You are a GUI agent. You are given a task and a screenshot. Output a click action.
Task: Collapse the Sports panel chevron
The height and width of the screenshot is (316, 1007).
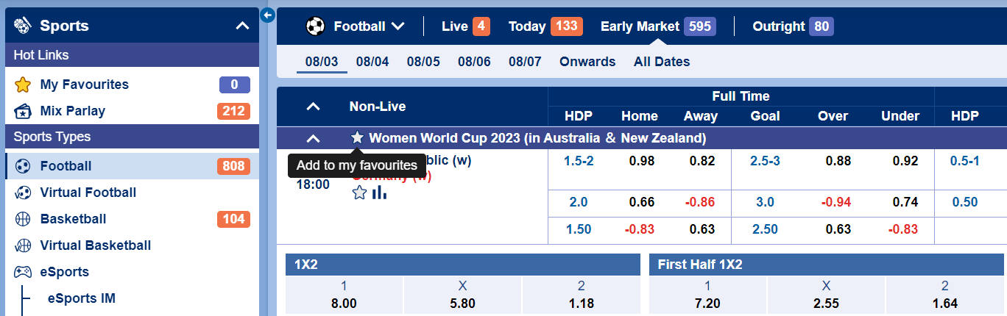point(242,26)
